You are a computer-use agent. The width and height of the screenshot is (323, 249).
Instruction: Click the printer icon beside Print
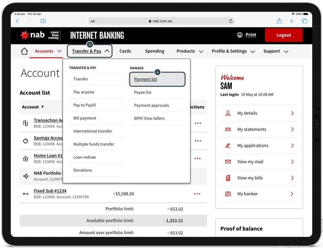click(240, 35)
